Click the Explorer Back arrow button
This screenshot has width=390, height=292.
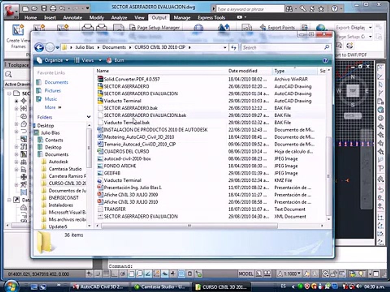tap(39, 47)
